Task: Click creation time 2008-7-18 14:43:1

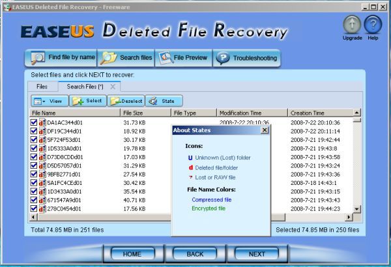Action: [313, 183]
